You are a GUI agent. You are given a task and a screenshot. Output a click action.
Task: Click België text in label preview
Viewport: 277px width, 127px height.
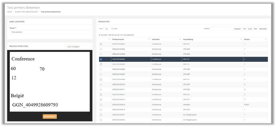(17, 96)
